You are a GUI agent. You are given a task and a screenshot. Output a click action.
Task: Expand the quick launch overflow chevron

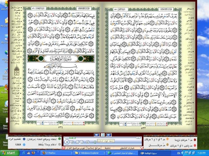[38, 152]
